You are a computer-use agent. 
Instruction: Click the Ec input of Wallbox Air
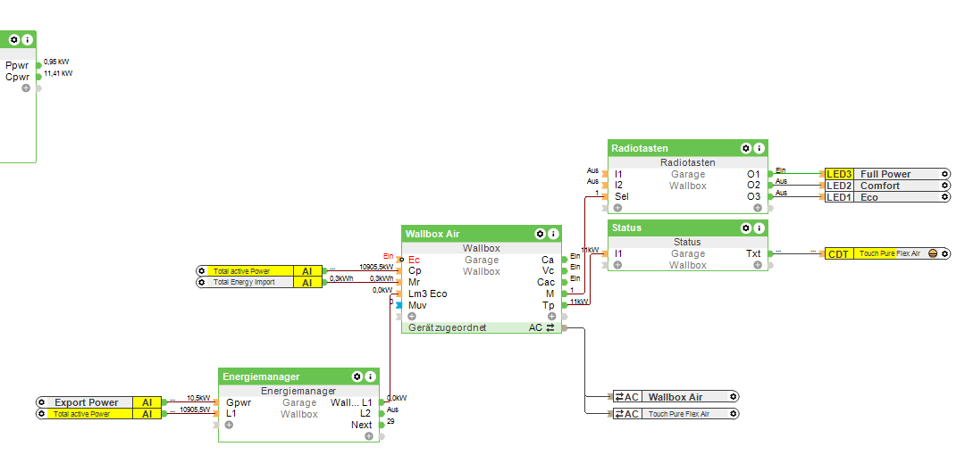pos(415,260)
